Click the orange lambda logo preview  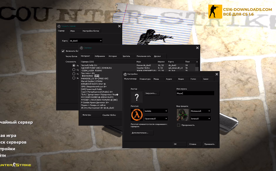click(137, 115)
